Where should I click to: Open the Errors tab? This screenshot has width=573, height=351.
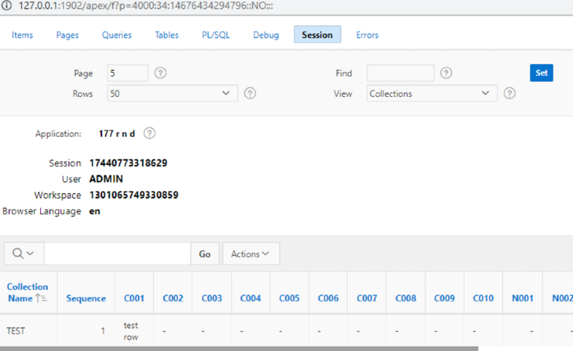[367, 35]
